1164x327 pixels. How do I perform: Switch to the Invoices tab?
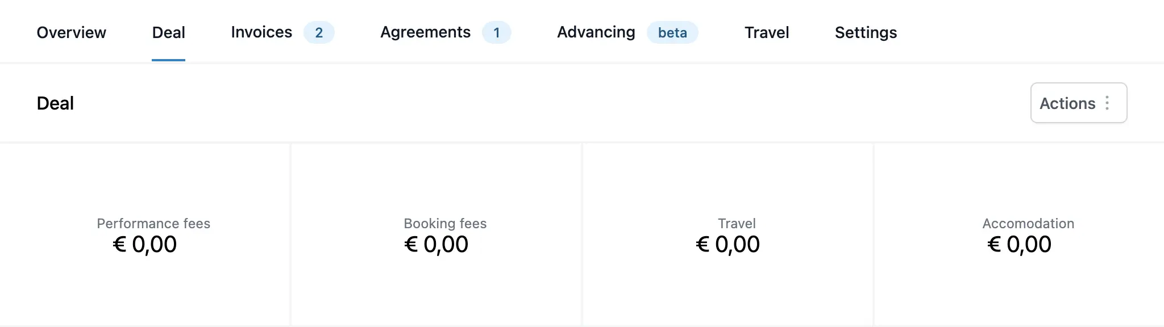point(261,32)
